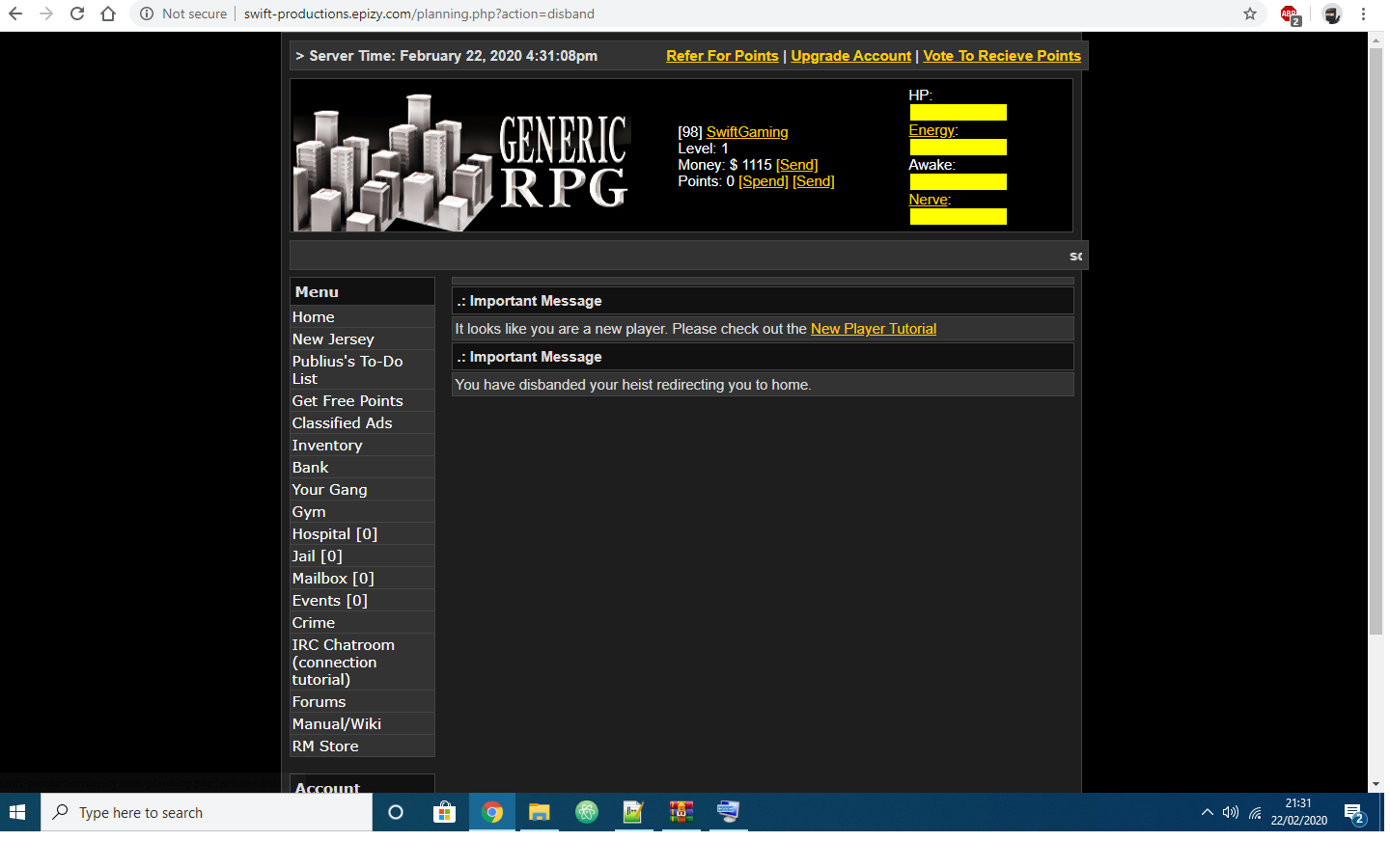Click Vote To Recieve Points link

[1001, 56]
